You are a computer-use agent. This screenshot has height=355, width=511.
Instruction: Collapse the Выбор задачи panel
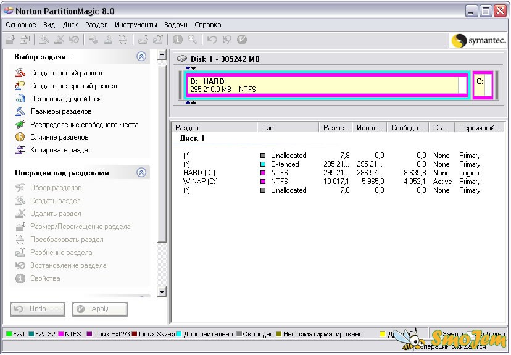pos(141,56)
